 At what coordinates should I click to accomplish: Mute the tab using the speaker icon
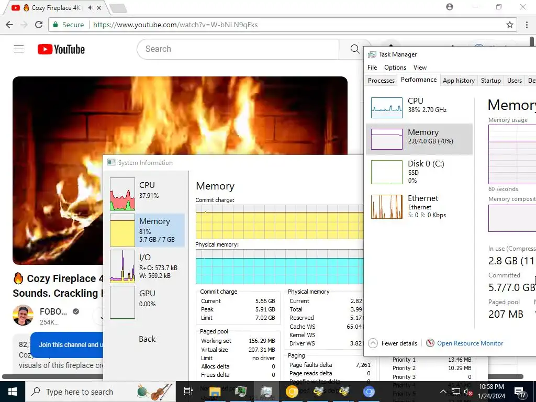[x=91, y=7]
